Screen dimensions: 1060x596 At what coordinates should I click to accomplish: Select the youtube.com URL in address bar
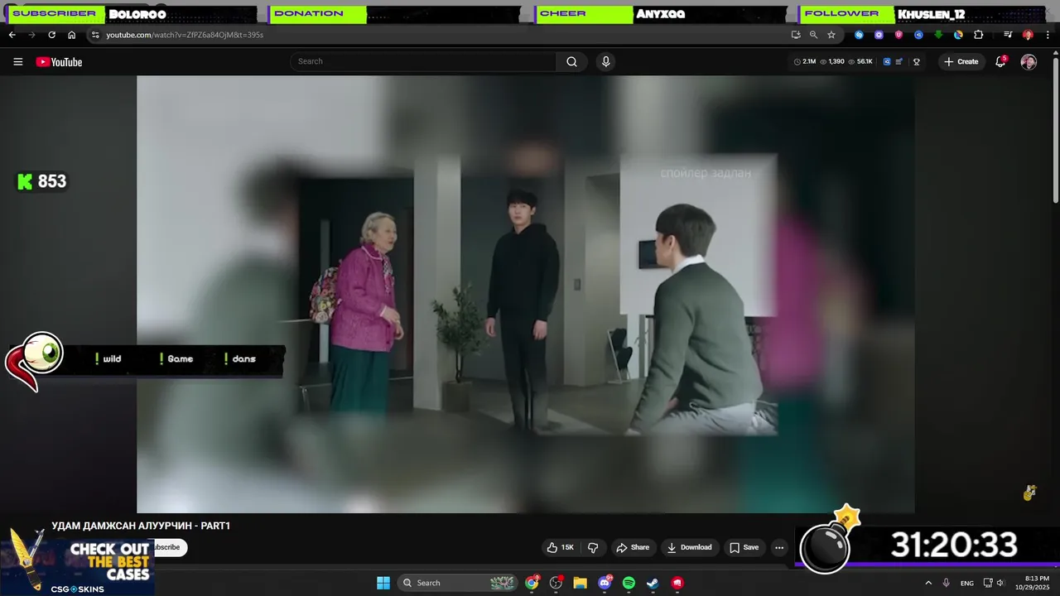click(x=185, y=35)
